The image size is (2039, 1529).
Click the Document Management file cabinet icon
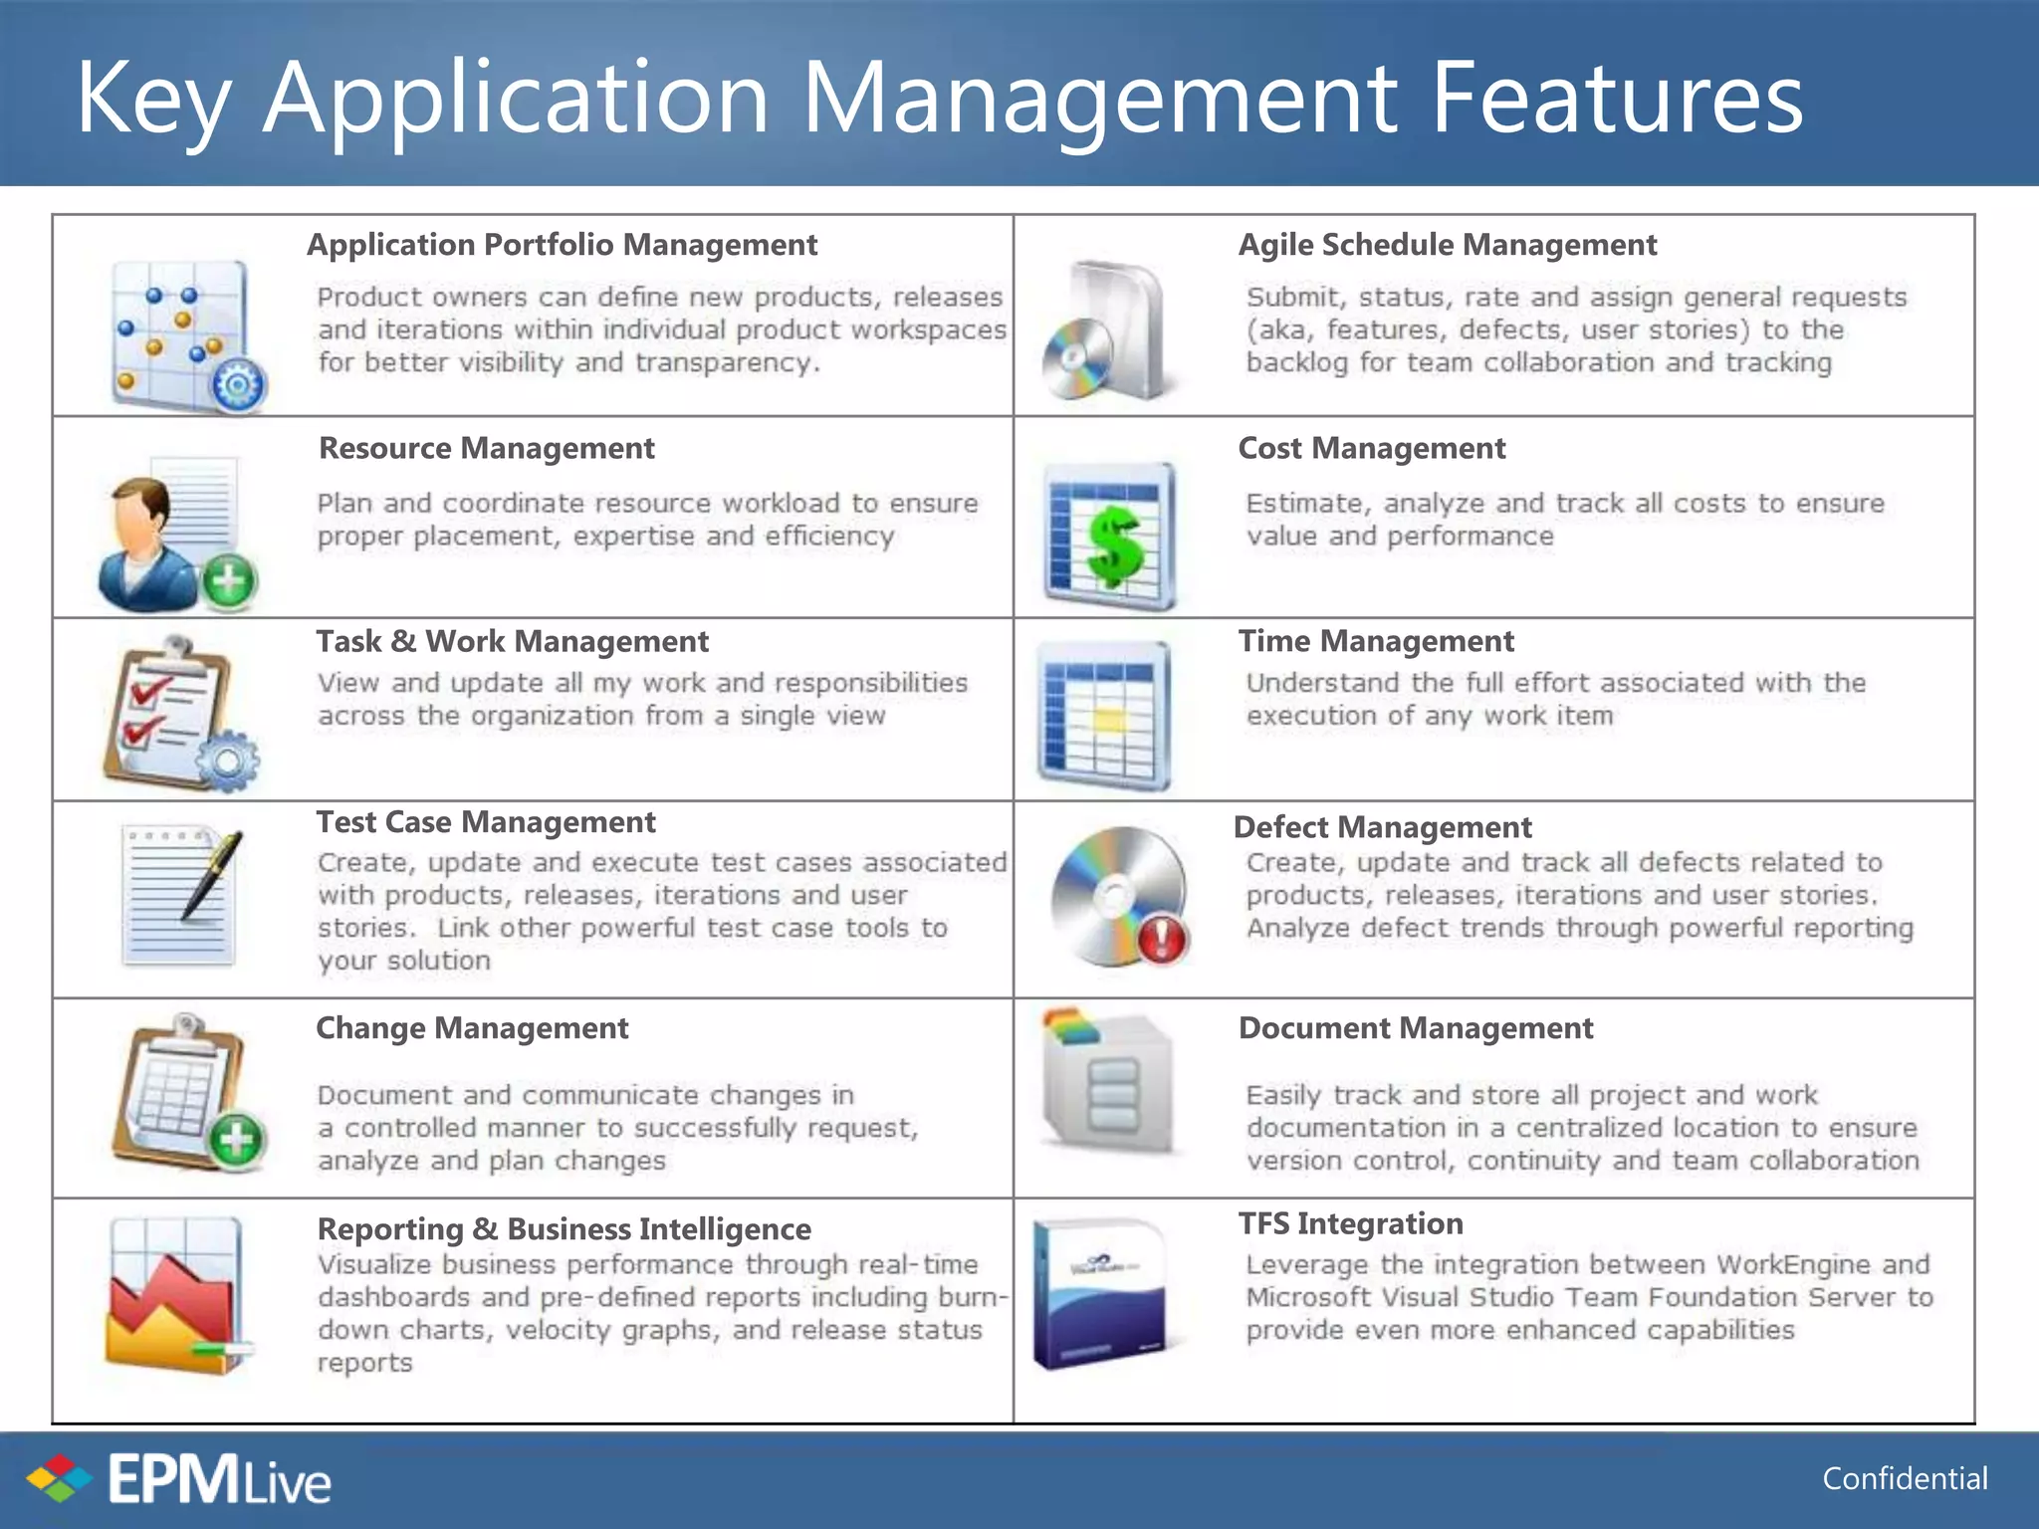1108,1081
